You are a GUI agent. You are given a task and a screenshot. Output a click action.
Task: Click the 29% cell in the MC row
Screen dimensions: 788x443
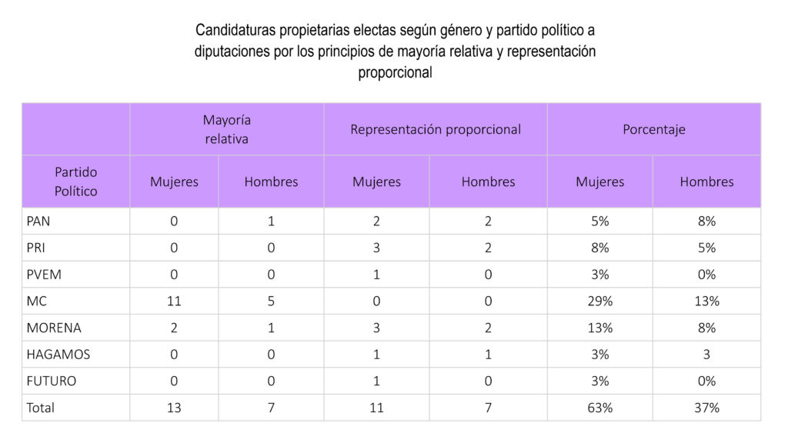pyautogui.click(x=599, y=301)
